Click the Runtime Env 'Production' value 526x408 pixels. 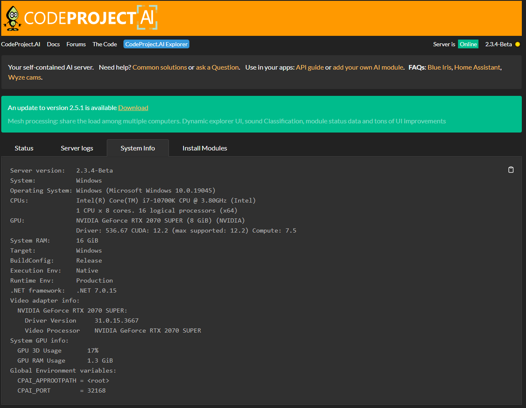click(x=95, y=280)
